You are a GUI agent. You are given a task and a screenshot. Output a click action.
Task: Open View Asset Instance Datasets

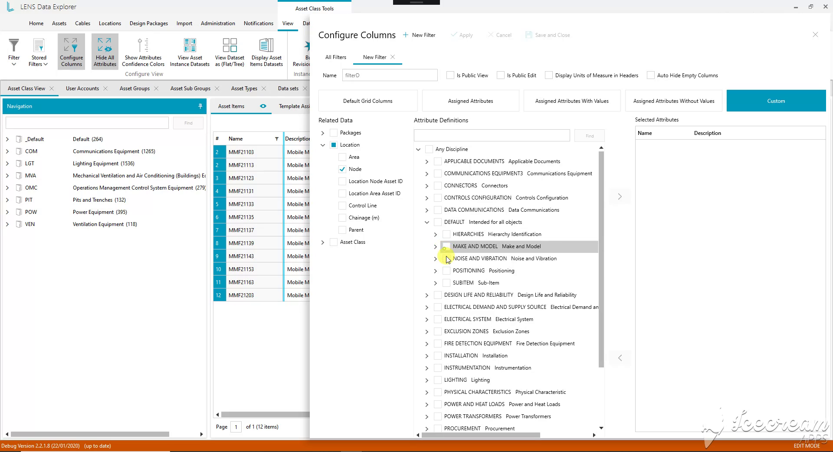coord(190,51)
